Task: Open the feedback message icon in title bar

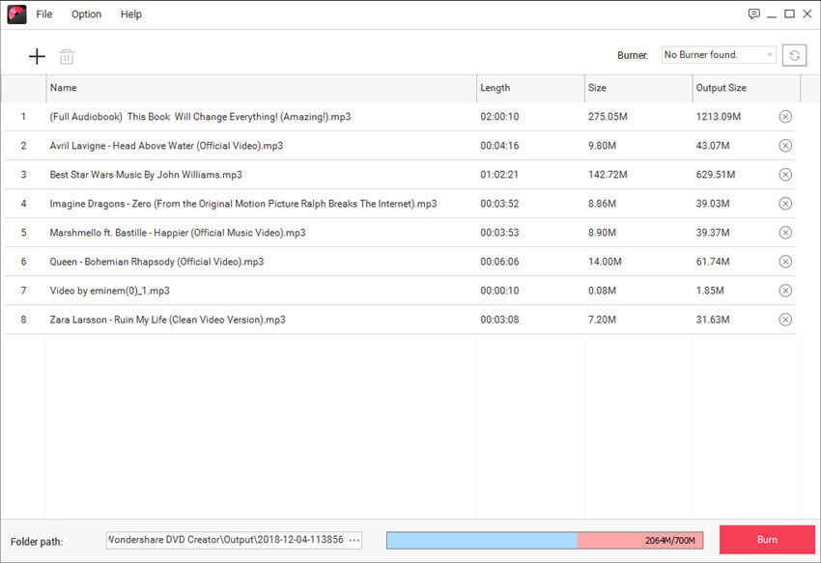Action: tap(754, 14)
